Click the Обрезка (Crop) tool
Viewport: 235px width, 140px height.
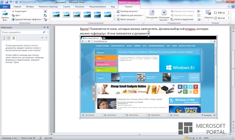coord(208,15)
